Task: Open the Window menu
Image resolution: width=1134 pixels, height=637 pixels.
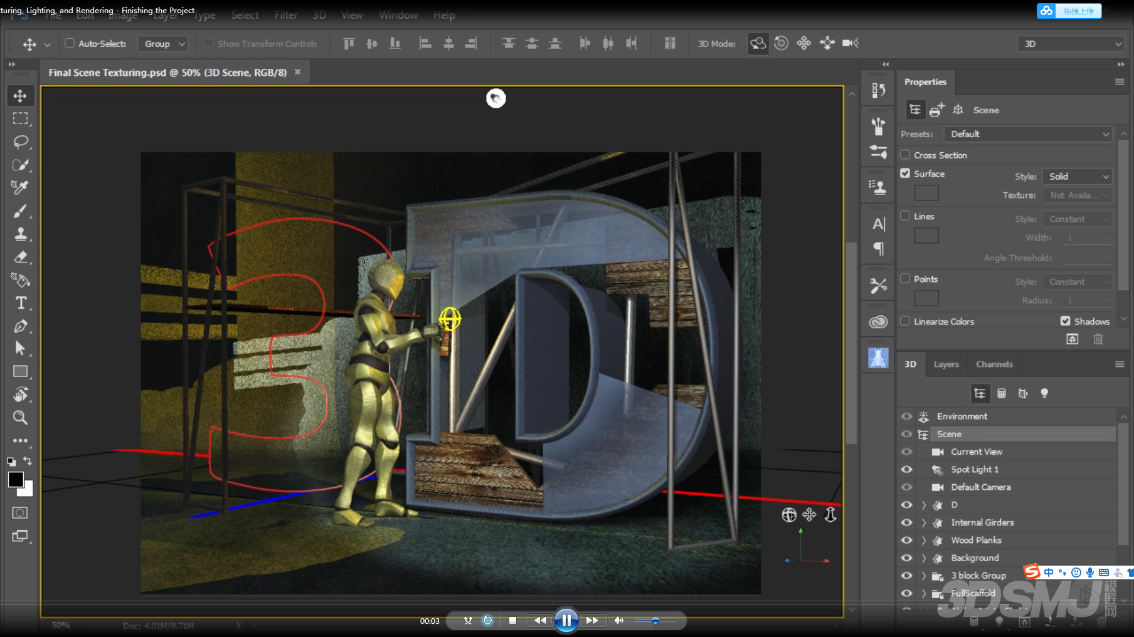Action: tap(398, 15)
